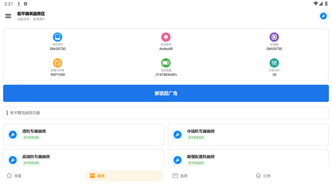Viewport: 332px width, 186px height.
Task: Tap the -2147483648% battery value
Action: [x=166, y=74]
